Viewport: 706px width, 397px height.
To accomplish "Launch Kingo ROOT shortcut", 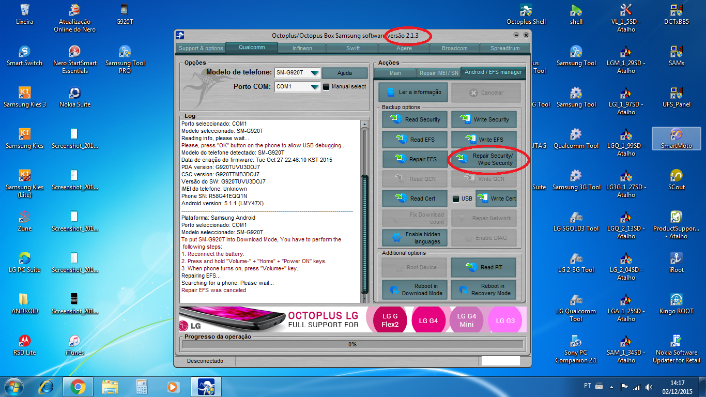I will [676, 304].
